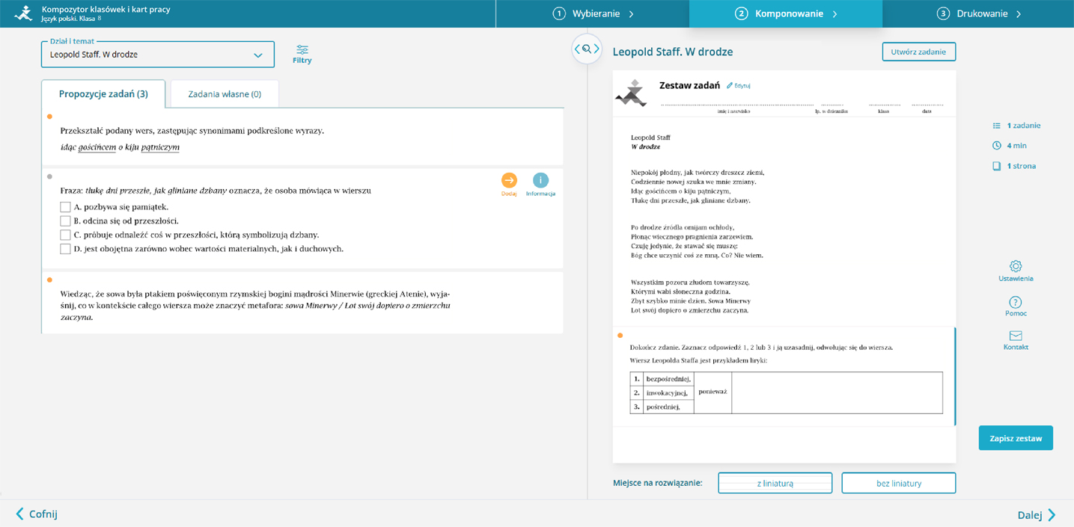Save the set with Zapisz zestaw
1074x527 pixels.
click(x=1016, y=438)
